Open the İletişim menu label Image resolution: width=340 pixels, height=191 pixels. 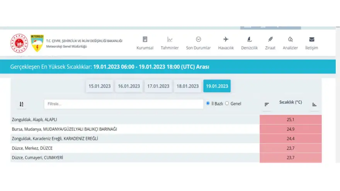coord(311,48)
